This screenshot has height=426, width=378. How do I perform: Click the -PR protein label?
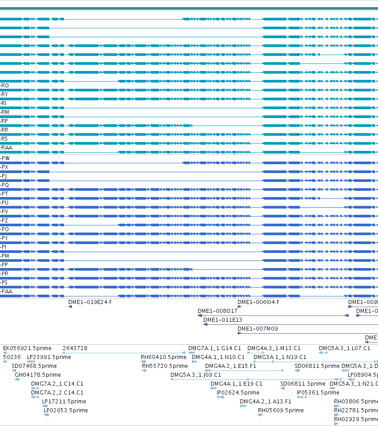click(x=4, y=274)
